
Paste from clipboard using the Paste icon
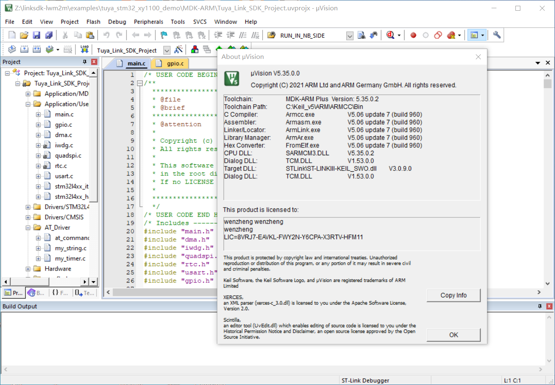90,35
